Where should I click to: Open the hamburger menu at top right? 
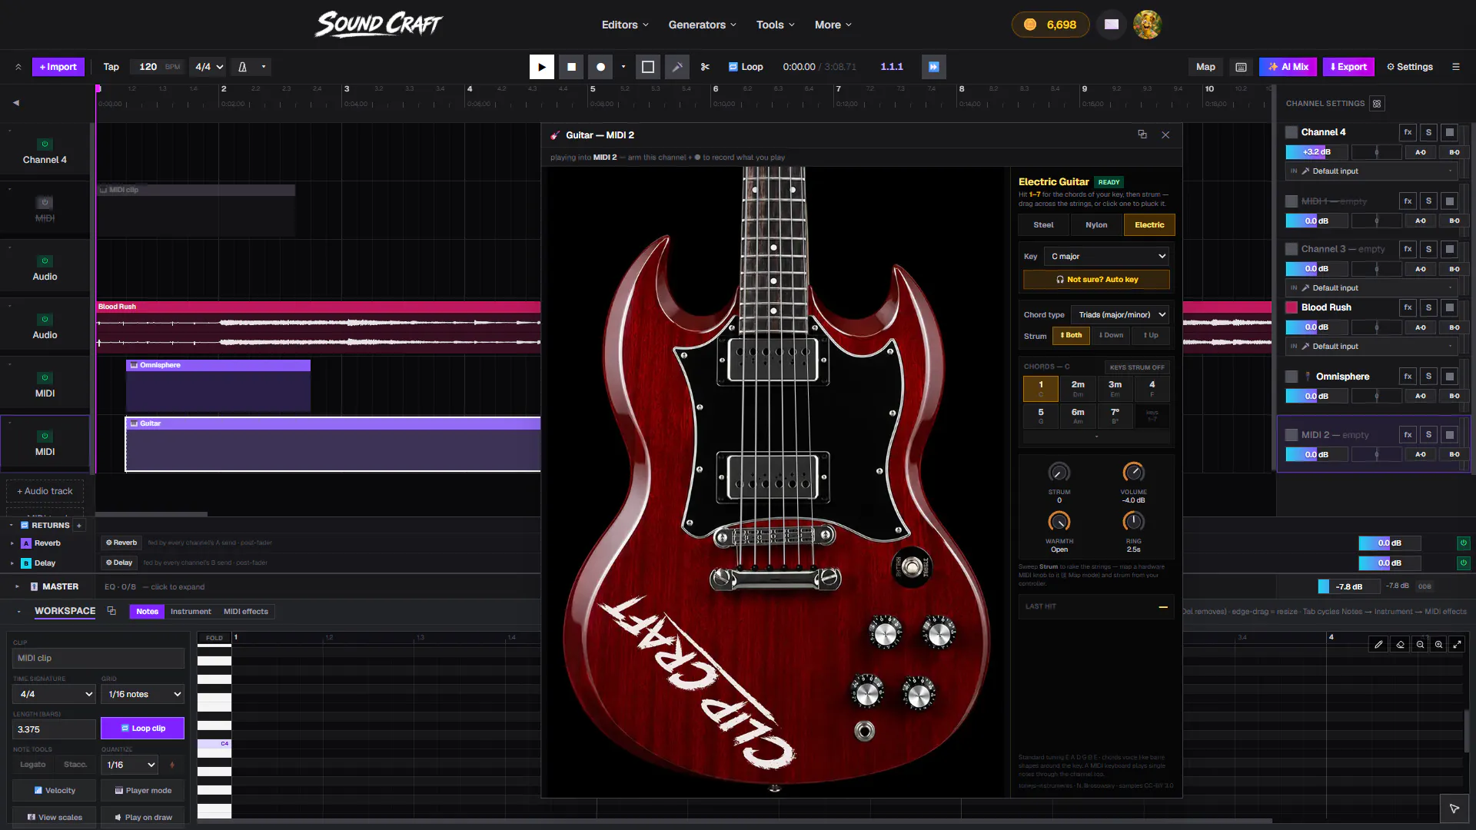[1456, 67]
